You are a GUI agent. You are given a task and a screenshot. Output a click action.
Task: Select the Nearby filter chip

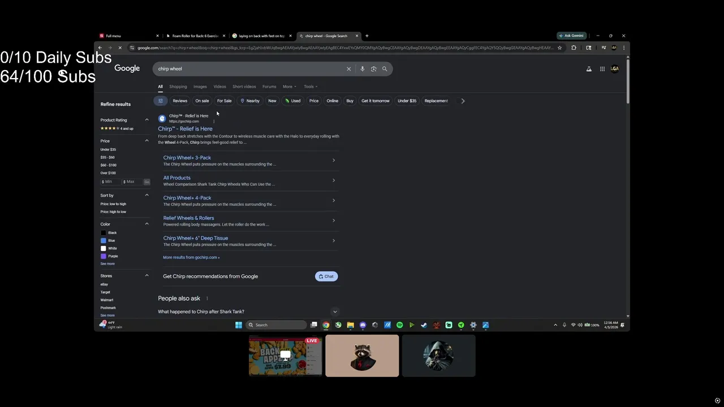(x=249, y=101)
